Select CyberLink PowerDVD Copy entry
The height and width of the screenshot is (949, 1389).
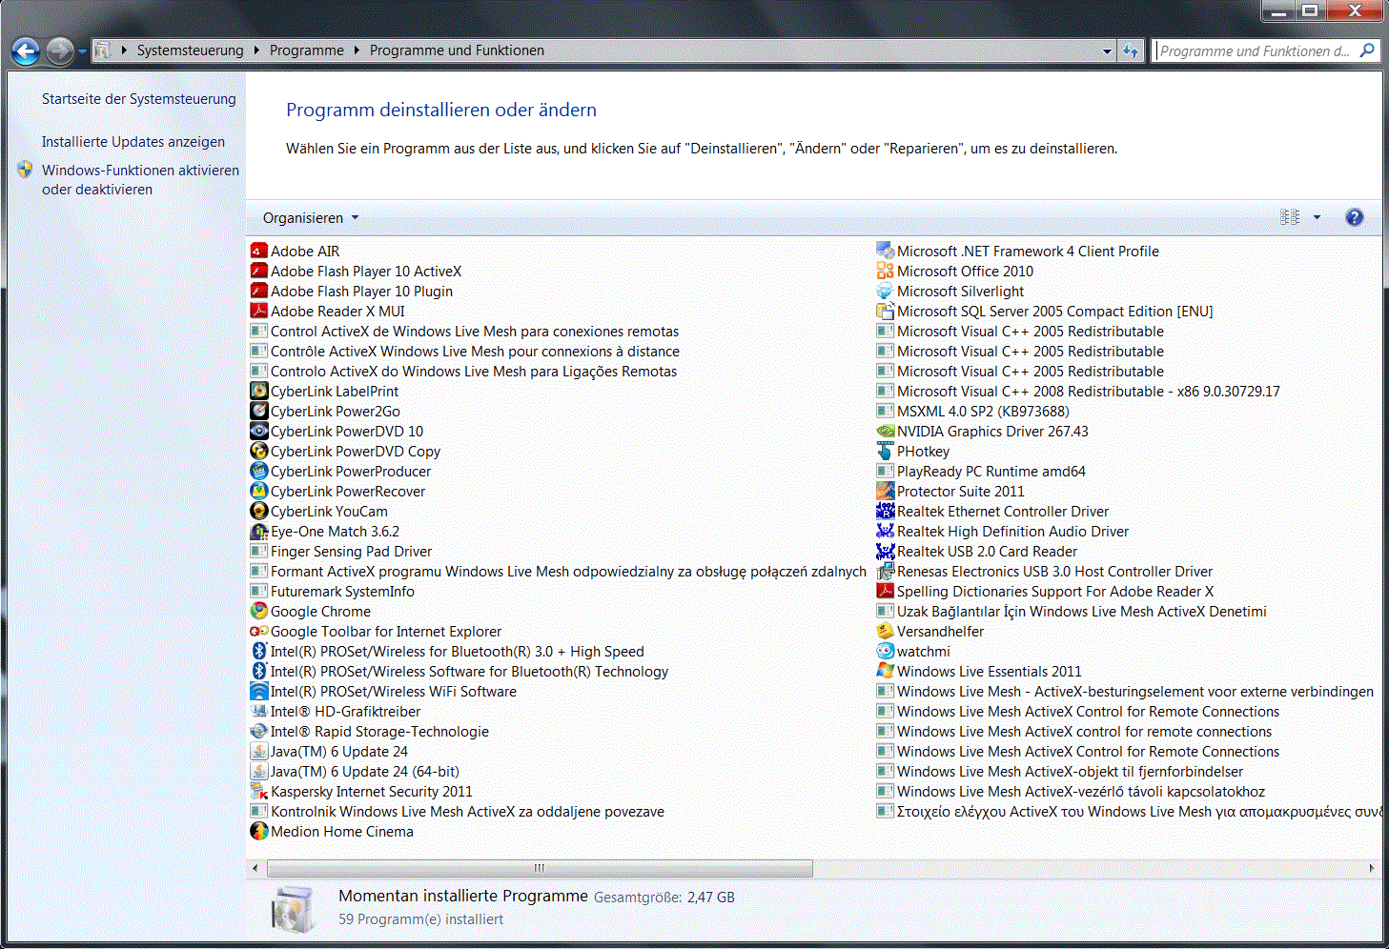tap(345, 451)
